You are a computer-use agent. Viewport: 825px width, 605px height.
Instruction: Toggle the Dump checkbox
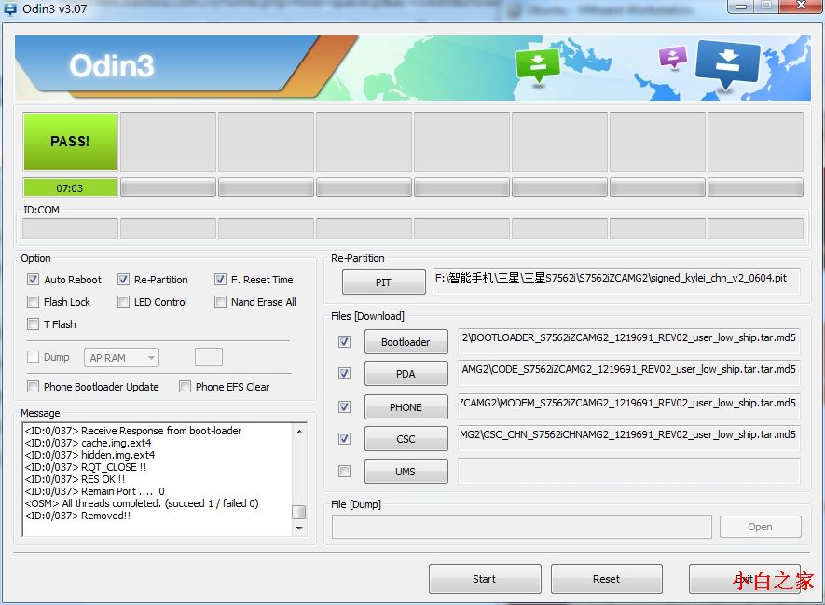click(x=34, y=357)
